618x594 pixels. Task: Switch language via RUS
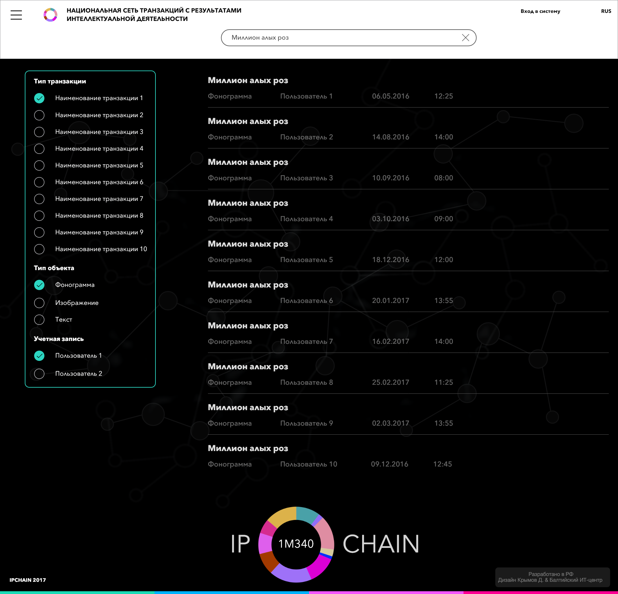[606, 11]
